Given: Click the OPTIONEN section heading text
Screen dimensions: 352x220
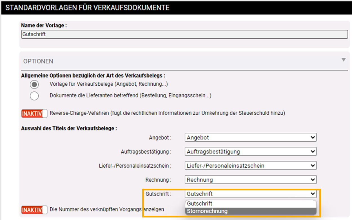Looking at the screenshot, I should tap(38, 61).
